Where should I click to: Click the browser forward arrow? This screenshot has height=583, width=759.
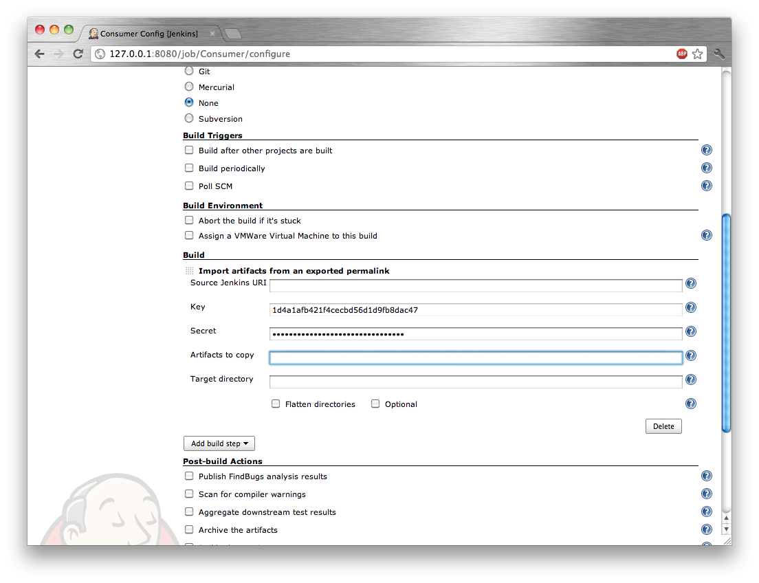pos(58,54)
